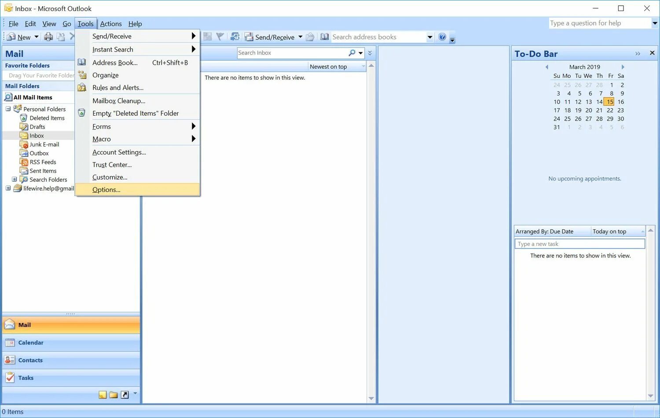Viewport: 660px width, 418px height.
Task: Open the Send/Receive toolbar dropdown arrow
Action: [301, 37]
